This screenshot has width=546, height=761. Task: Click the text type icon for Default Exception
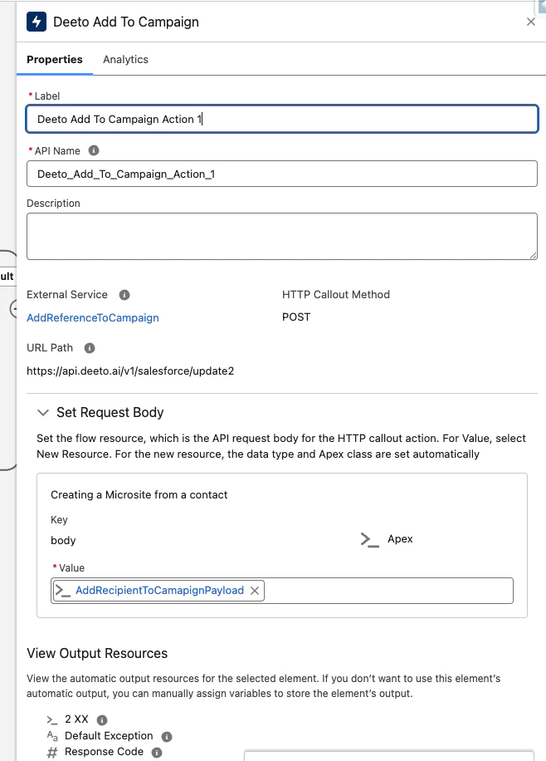point(52,736)
